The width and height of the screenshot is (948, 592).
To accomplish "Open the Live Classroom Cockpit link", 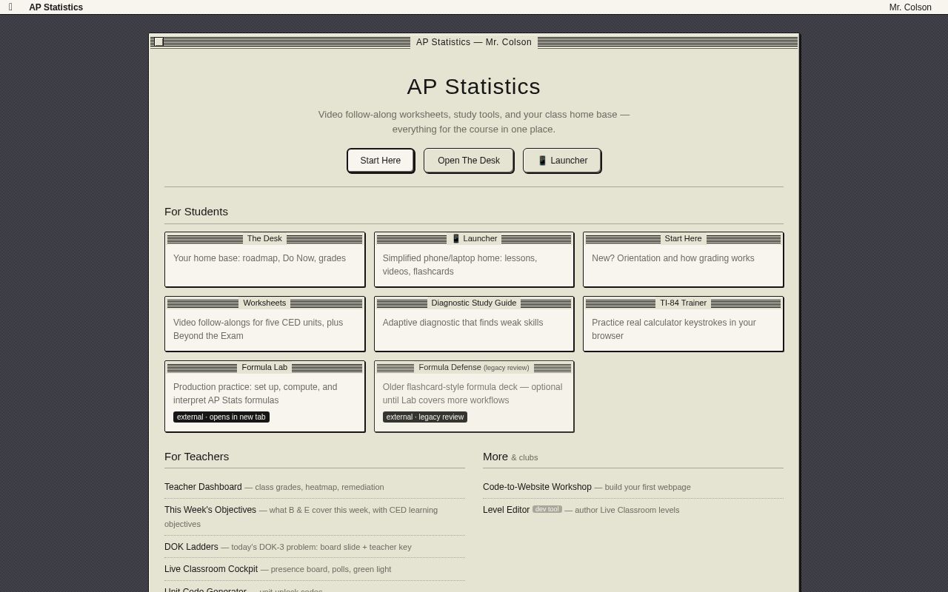I will click(x=211, y=569).
